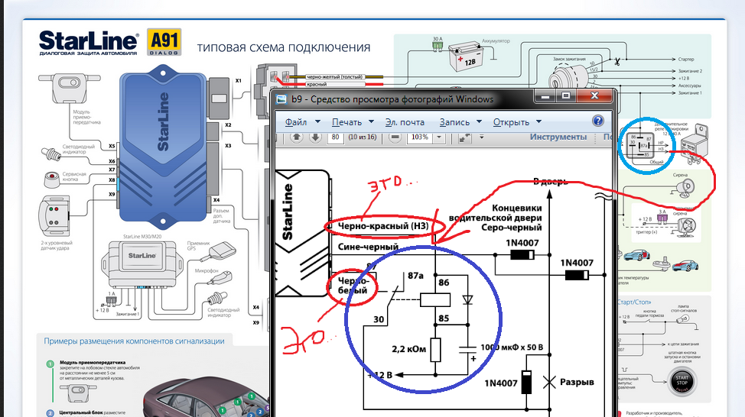Screen dimensions: 745x417
Task: Click the zoom out minus button
Action: [x=395, y=137]
